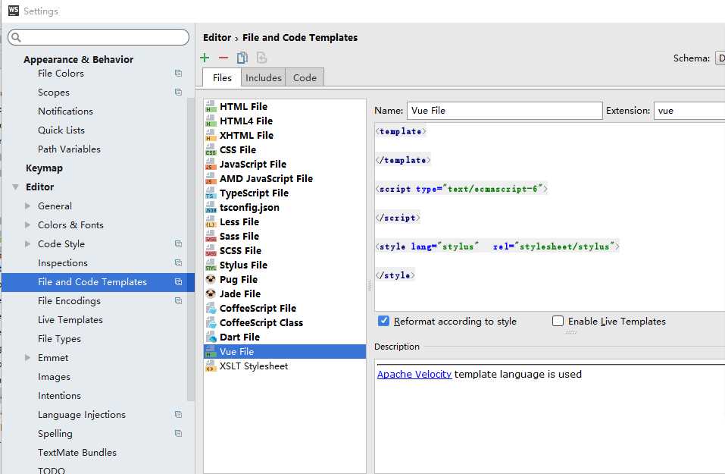Click the XSLT Stylesheet template icon
The image size is (725, 474).
211,366
